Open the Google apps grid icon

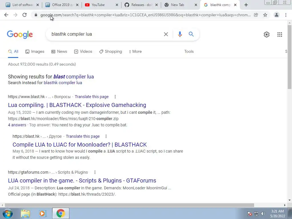(279, 35)
